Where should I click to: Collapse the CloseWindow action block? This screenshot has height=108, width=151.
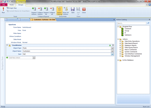(7, 45)
